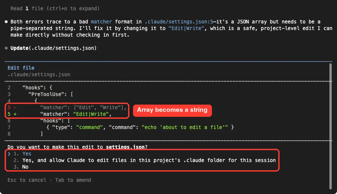Click the .claude/settings.json path under Edit file
Viewport: 337px width, 194px height.
(39, 75)
